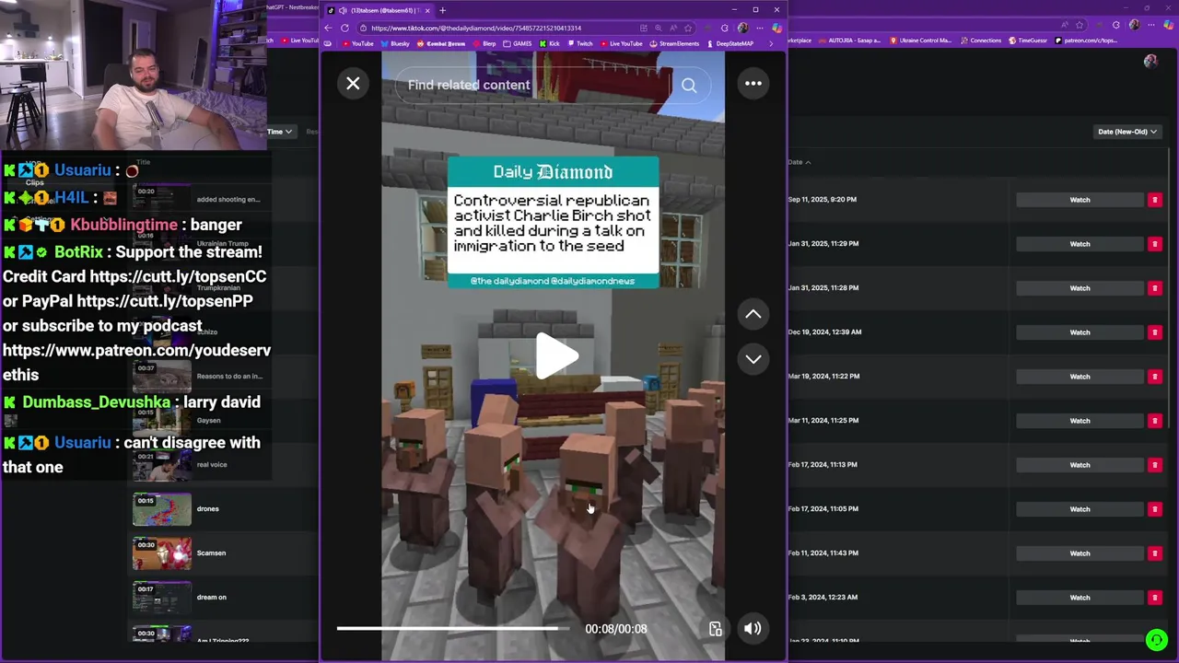This screenshot has height=663, width=1179.
Task: Sort by the Date column header
Action: pyautogui.click(x=800, y=162)
